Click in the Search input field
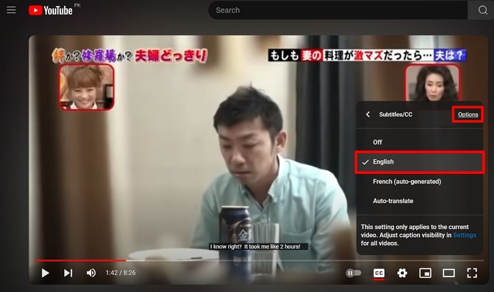This screenshot has width=494, height=292. pos(337,10)
